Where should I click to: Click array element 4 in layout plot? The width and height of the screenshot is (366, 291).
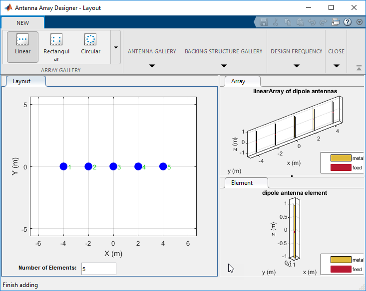click(x=138, y=166)
